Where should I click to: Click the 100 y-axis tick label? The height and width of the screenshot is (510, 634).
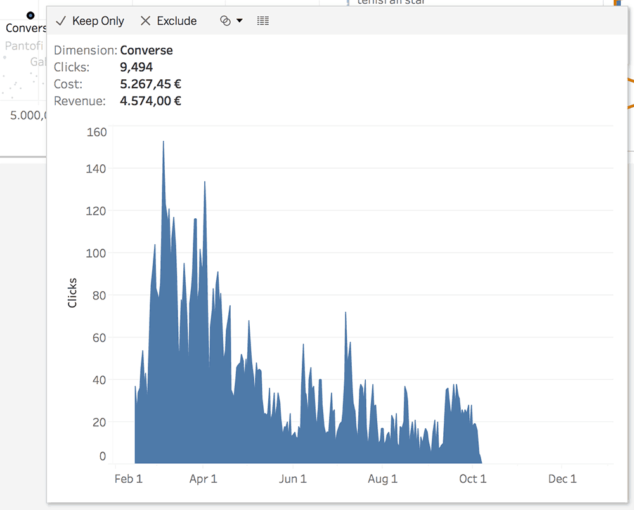pos(96,253)
